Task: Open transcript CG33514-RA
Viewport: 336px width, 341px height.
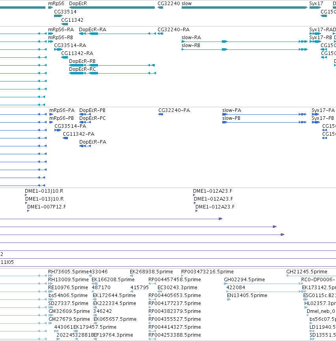Action: [x=70, y=45]
